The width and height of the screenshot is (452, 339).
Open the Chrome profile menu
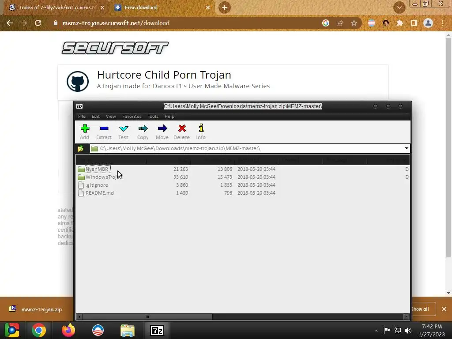click(428, 23)
